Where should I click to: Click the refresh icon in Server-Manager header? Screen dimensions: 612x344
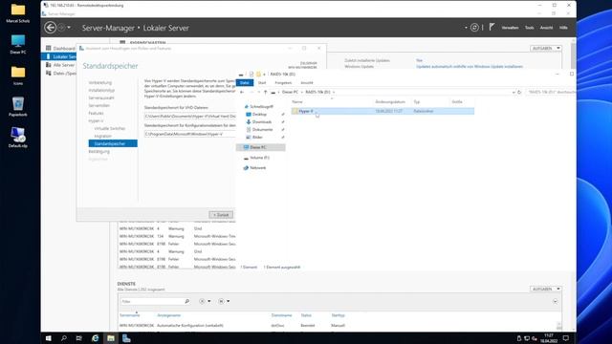(474, 28)
